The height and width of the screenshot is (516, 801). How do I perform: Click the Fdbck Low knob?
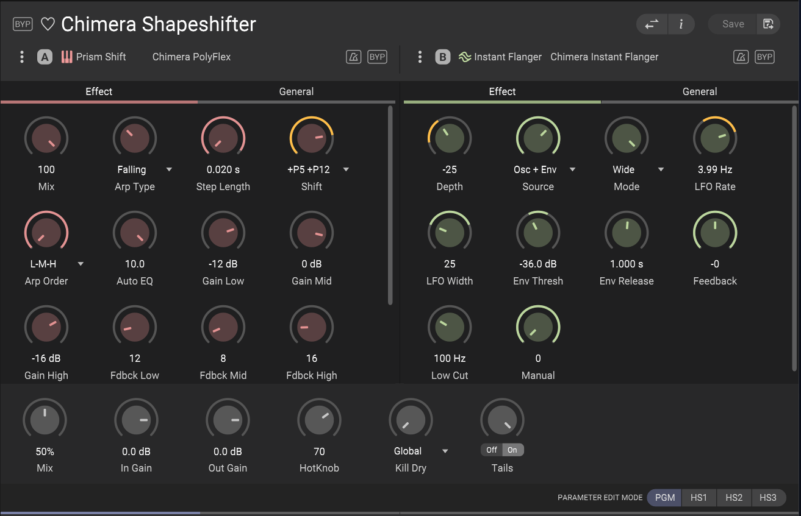[x=135, y=327]
